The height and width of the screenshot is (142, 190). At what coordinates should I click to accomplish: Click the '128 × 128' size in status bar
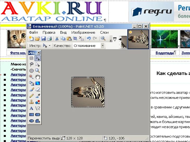pos(75,138)
